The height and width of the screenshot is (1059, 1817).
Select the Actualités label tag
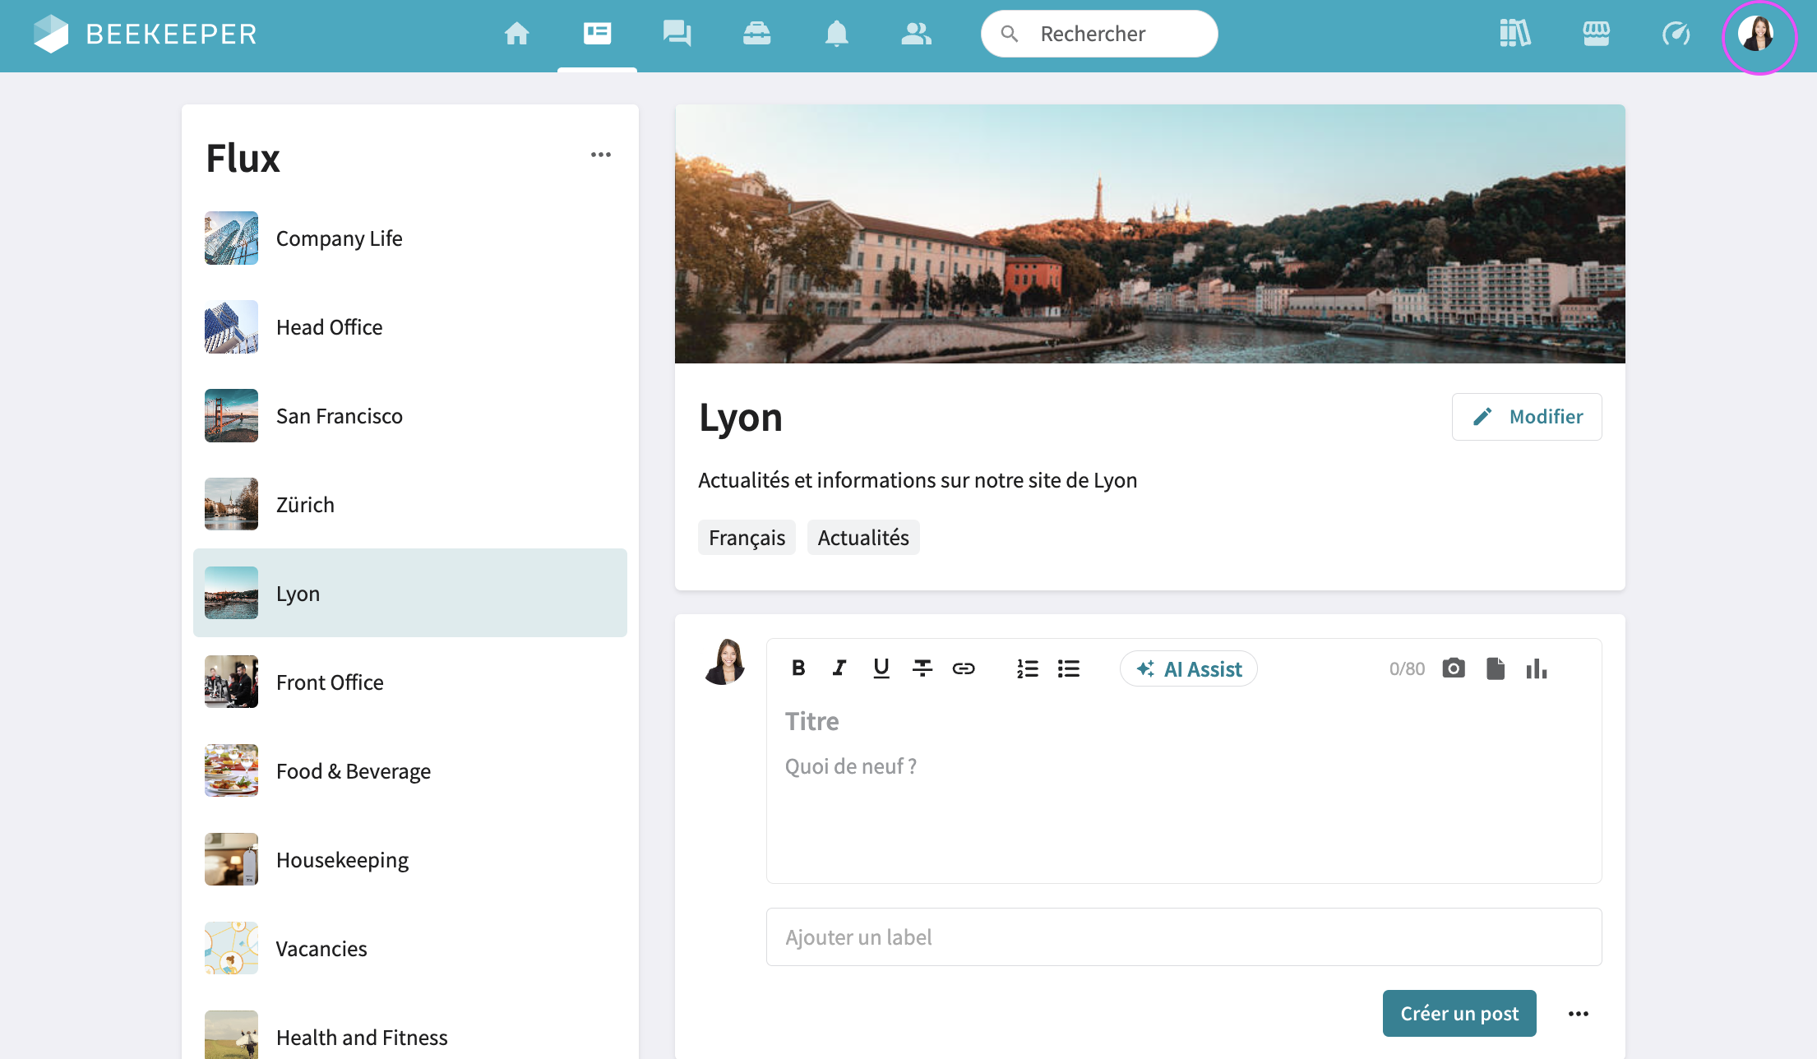coord(863,538)
